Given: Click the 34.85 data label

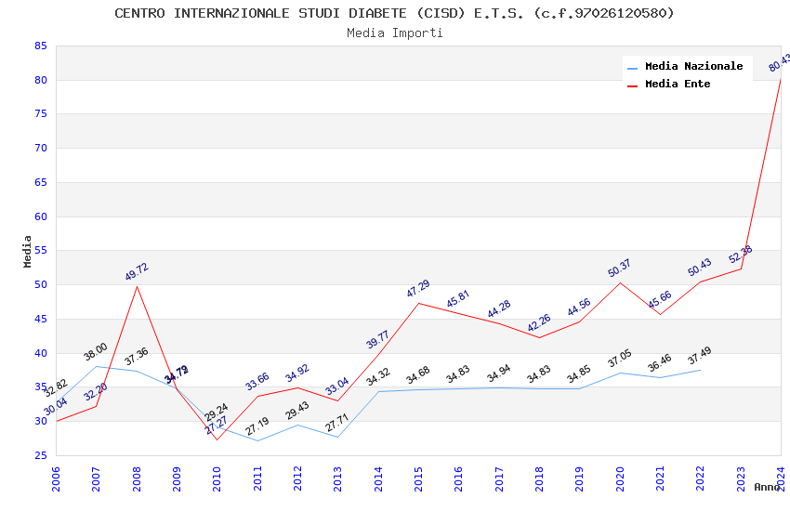Looking at the screenshot, I should 579,374.
